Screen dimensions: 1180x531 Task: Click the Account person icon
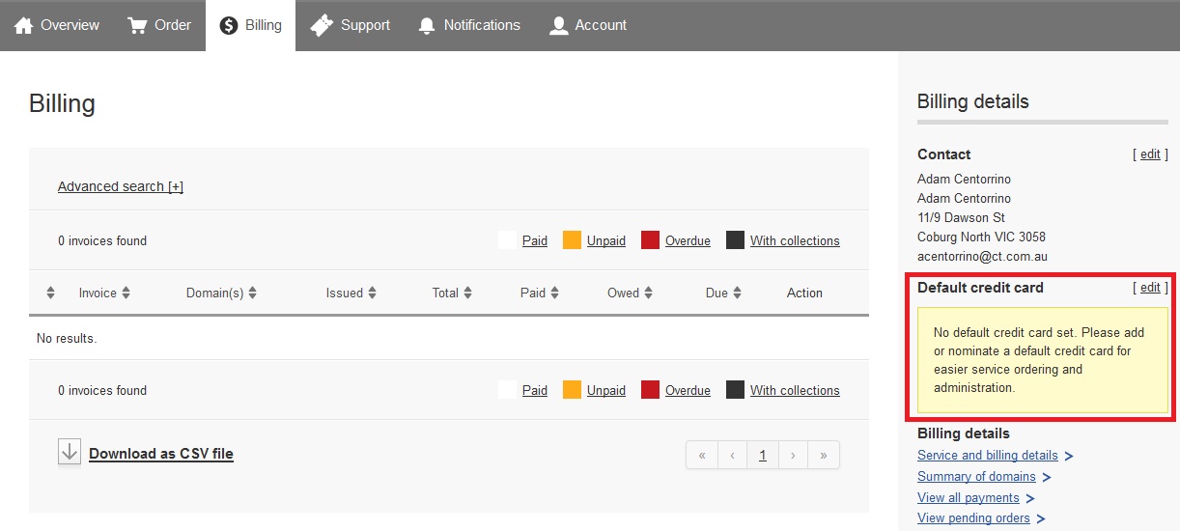pyautogui.click(x=558, y=26)
